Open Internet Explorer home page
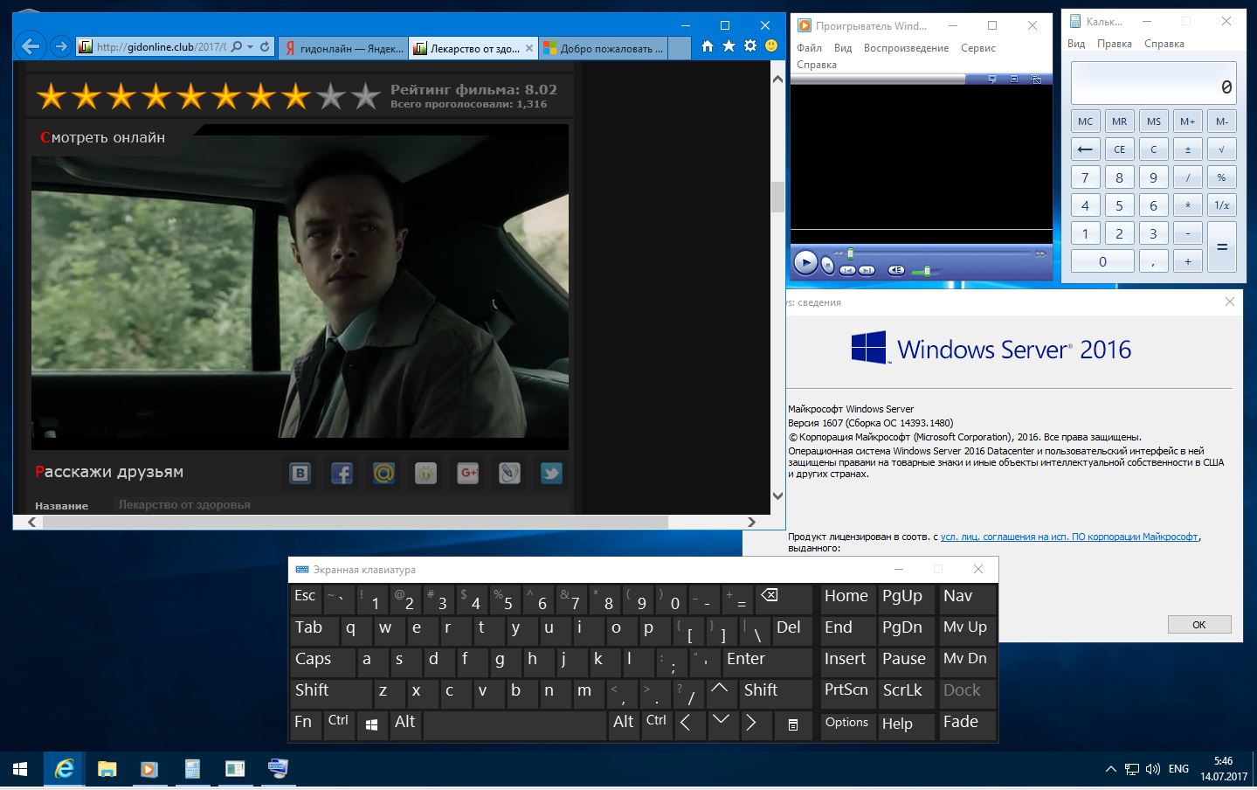Viewport: 1257px width, 790px height. coord(708,46)
